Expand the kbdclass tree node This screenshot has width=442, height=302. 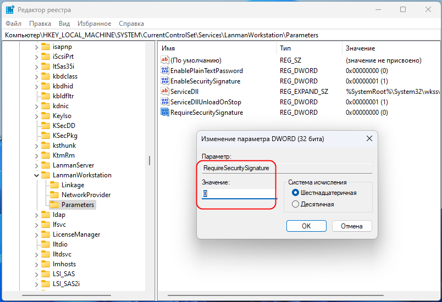click(x=36, y=76)
